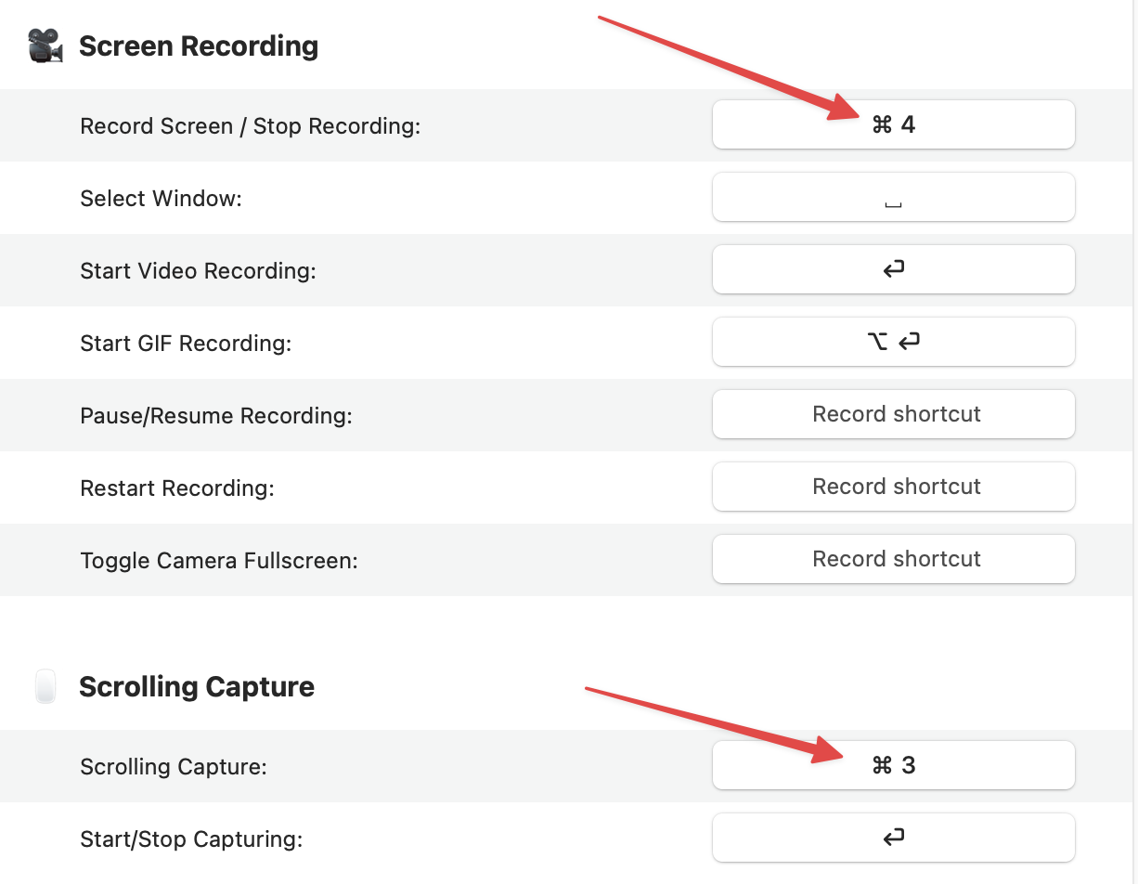The image size is (1138, 884).
Task: Edit the Start GIF Recording option-return shortcut field
Action: coord(893,342)
